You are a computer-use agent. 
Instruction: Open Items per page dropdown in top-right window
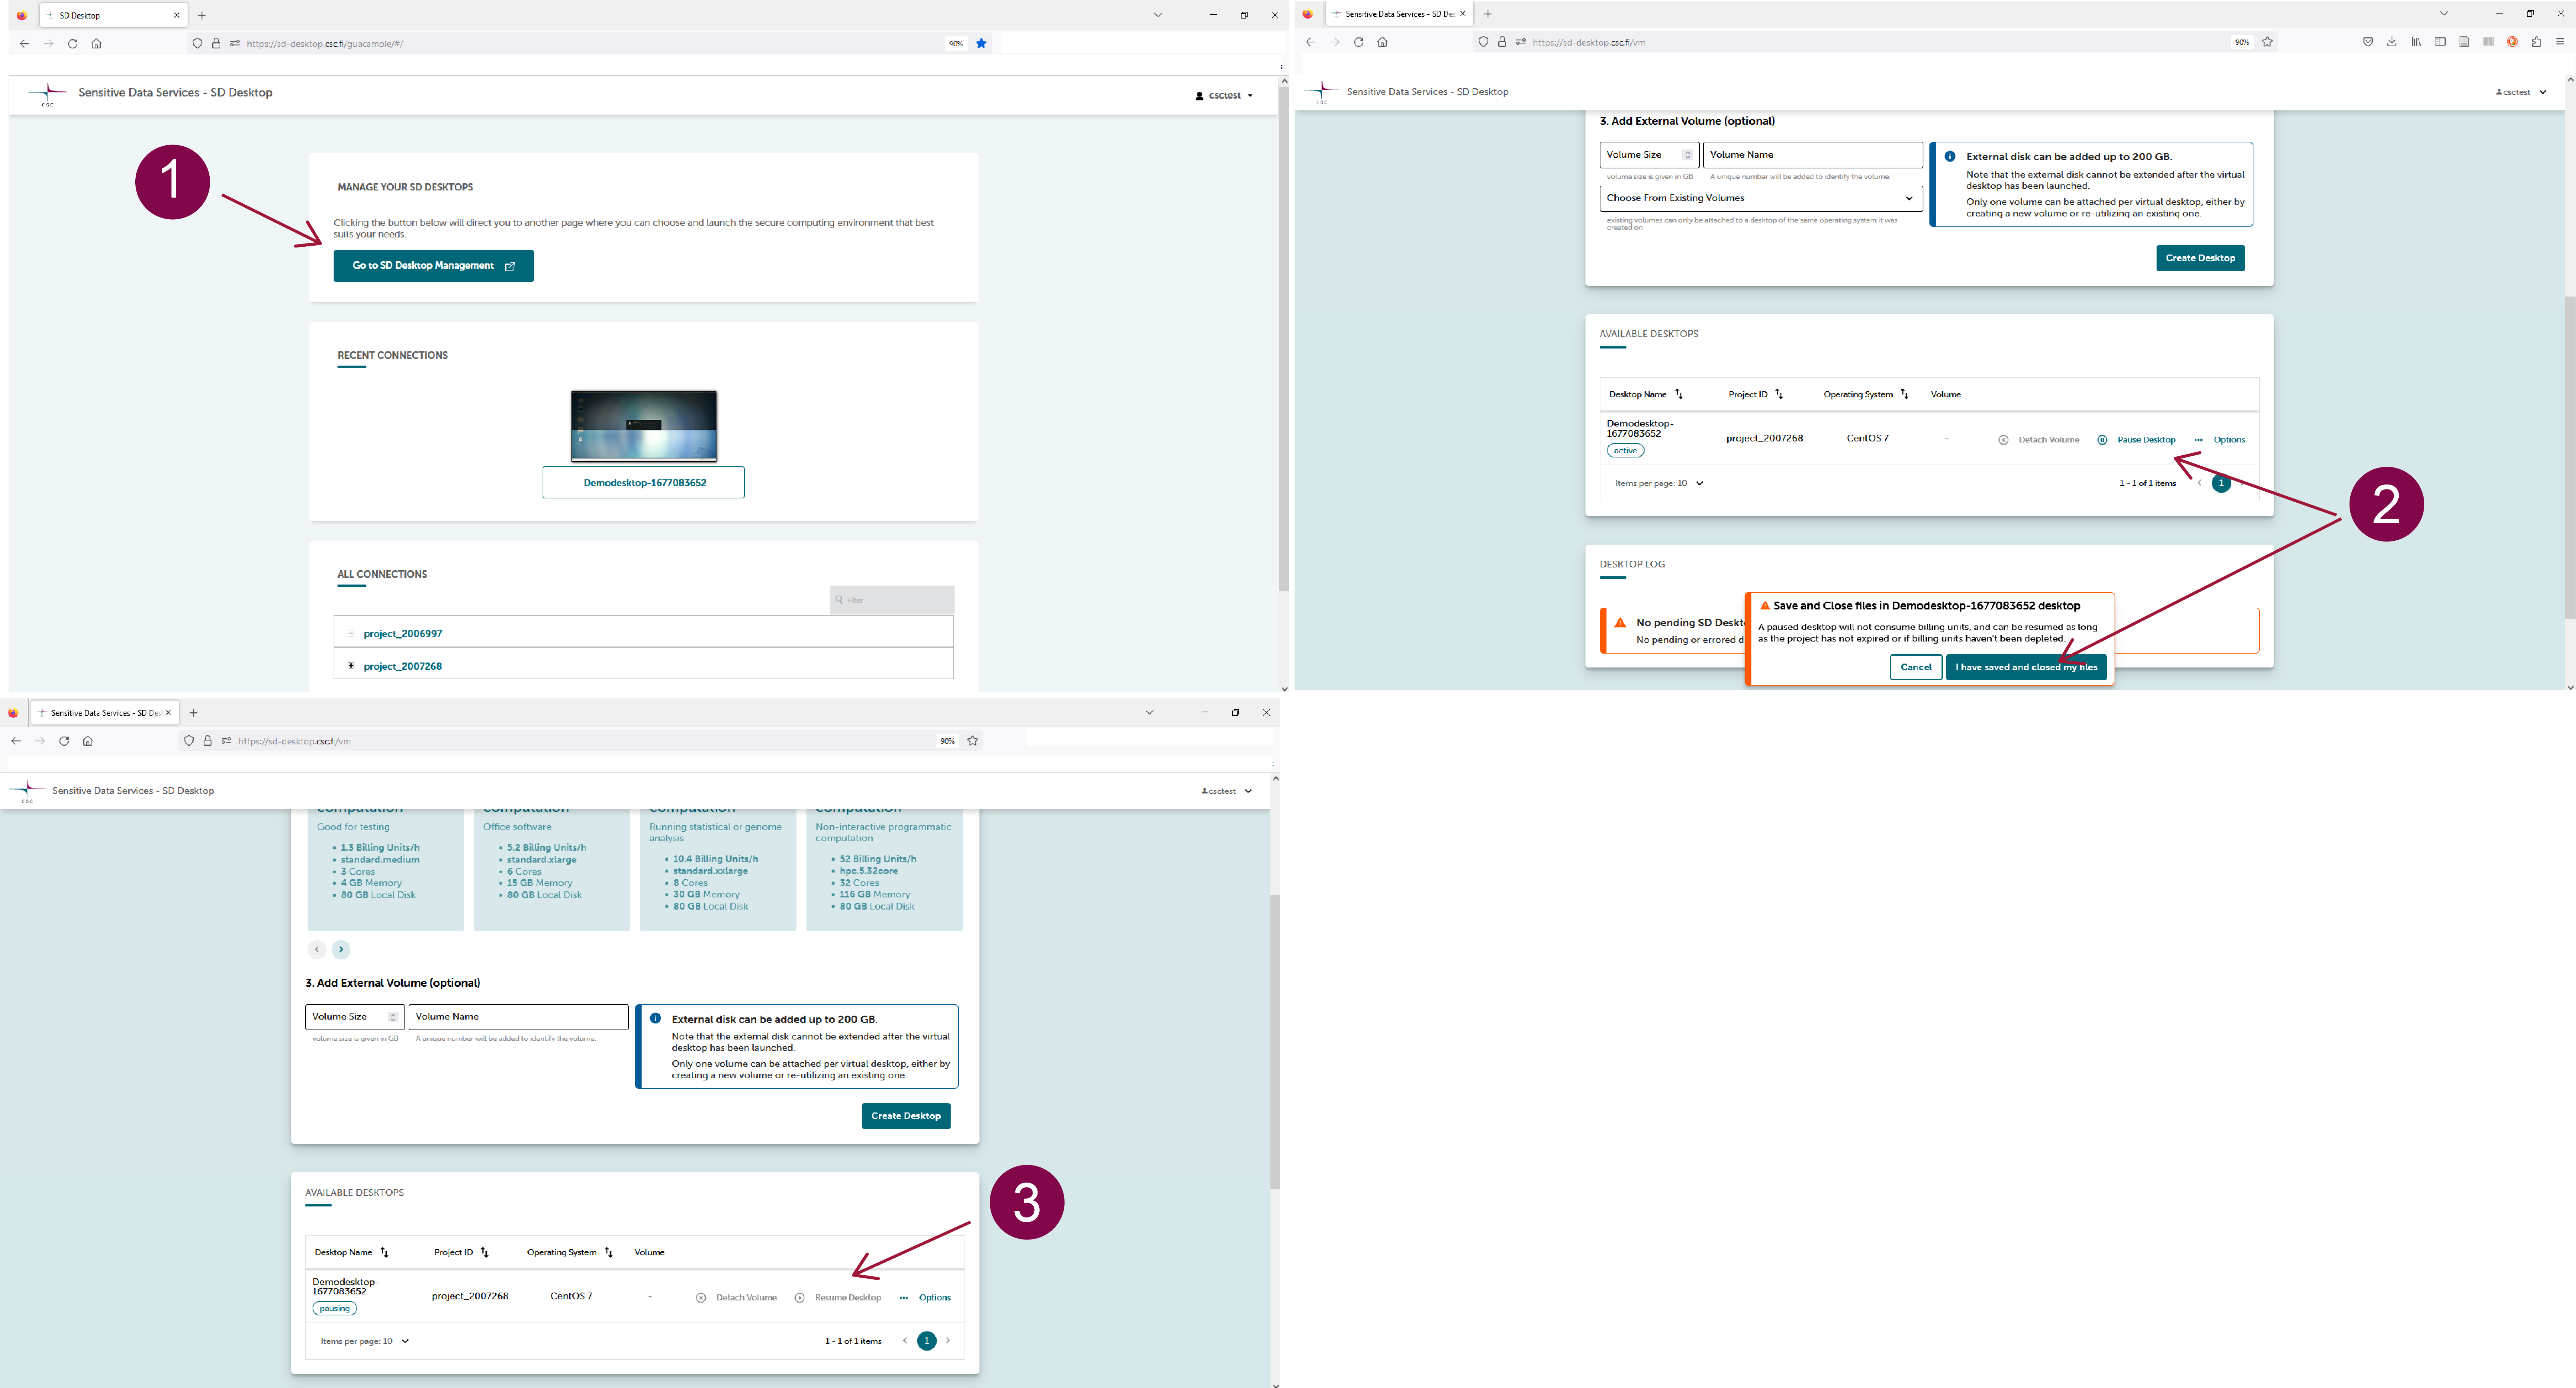[x=1659, y=483]
